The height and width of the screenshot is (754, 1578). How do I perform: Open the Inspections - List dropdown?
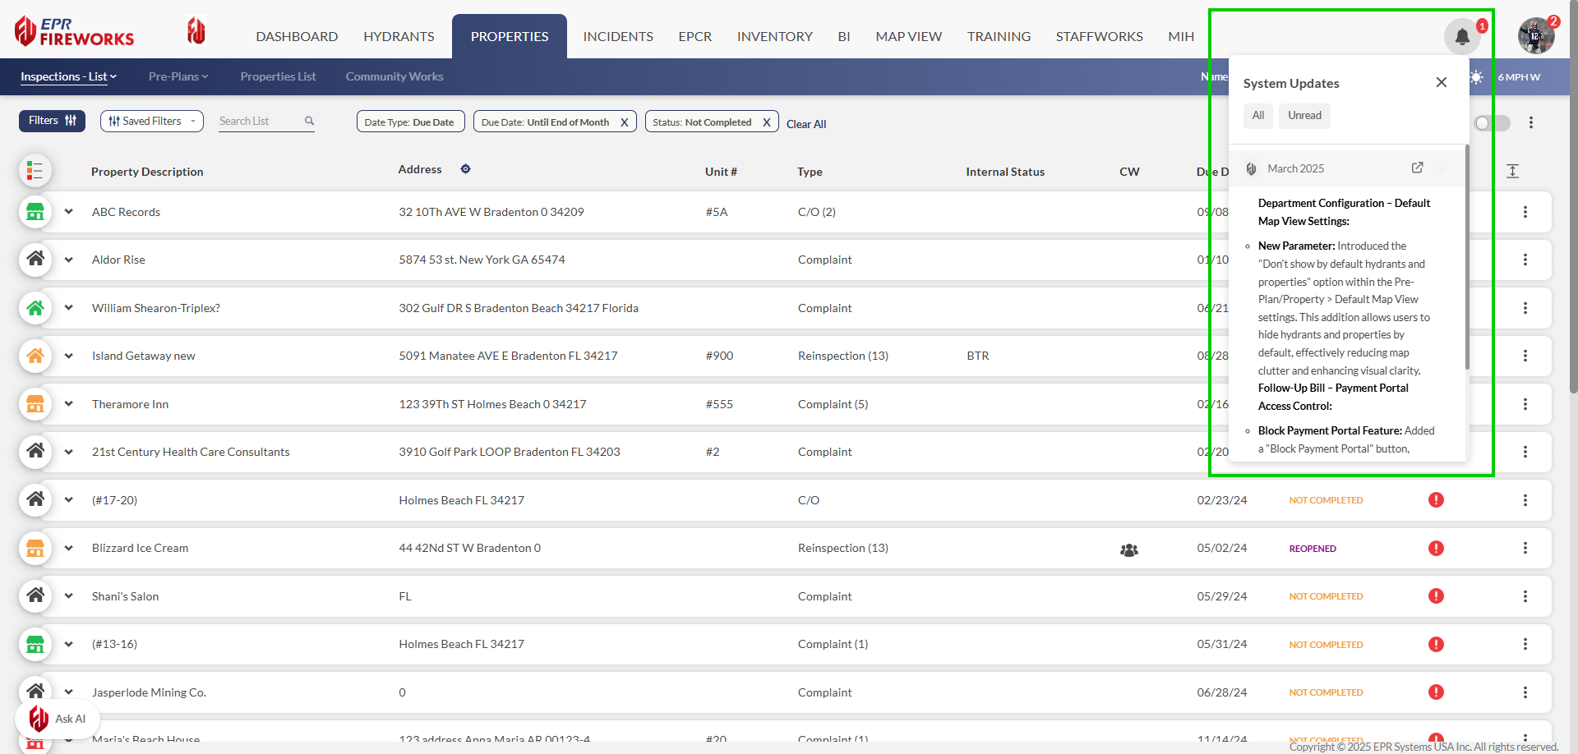pos(68,76)
